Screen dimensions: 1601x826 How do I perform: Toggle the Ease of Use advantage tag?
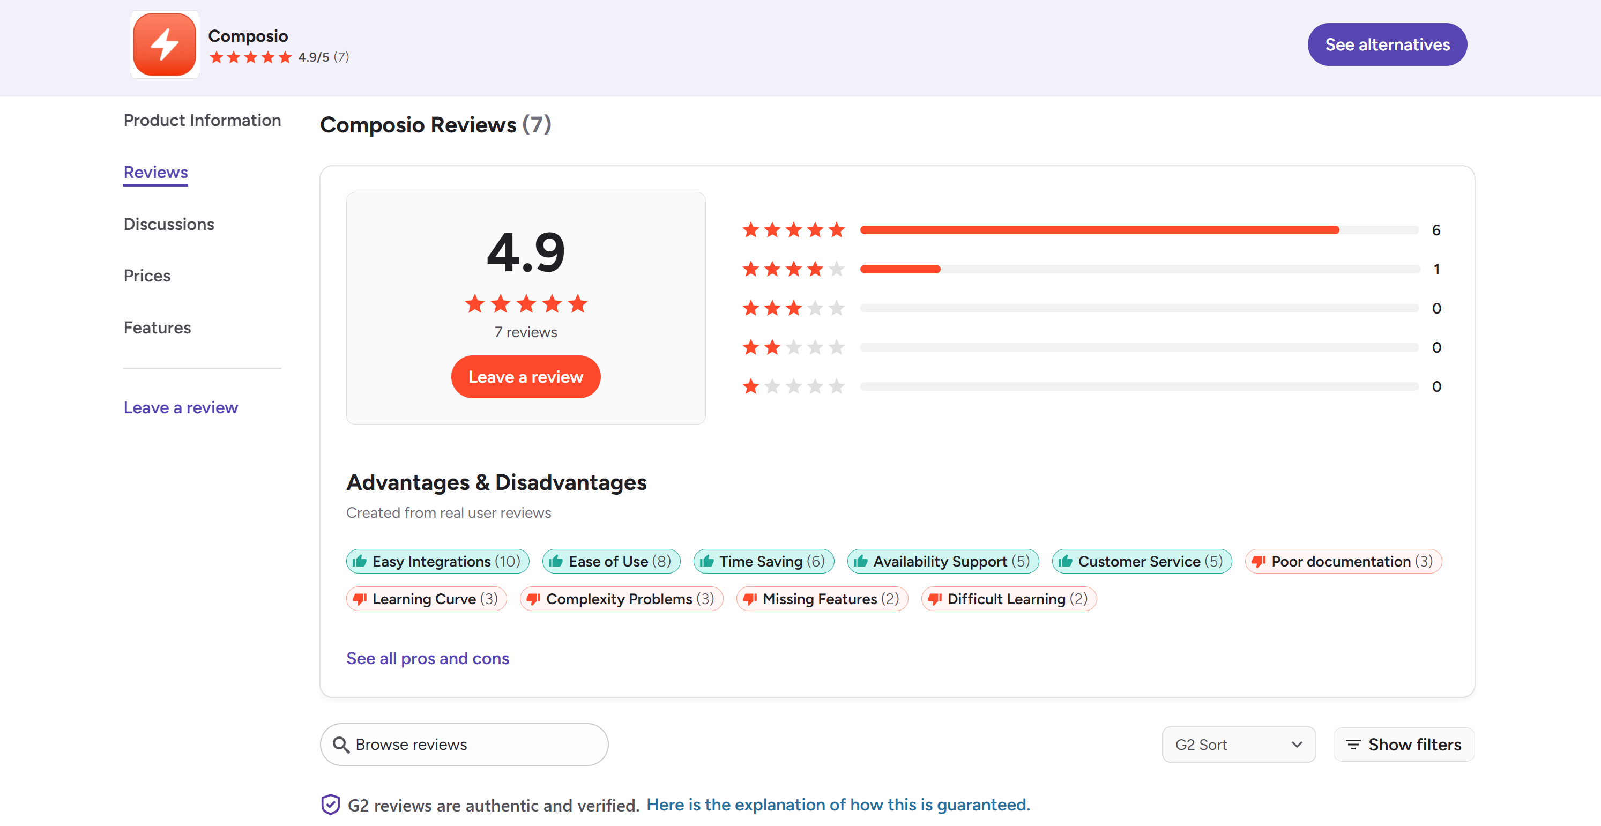[611, 561]
